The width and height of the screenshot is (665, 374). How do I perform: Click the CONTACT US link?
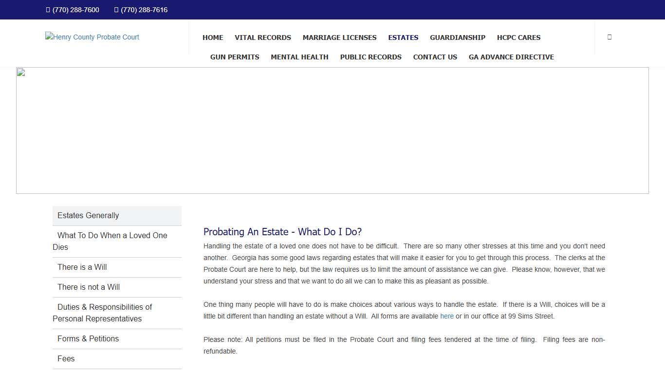(x=435, y=57)
